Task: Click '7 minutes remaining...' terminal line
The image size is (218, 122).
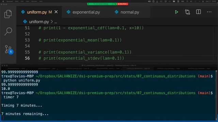Action: pyautogui.click(x=25, y=114)
